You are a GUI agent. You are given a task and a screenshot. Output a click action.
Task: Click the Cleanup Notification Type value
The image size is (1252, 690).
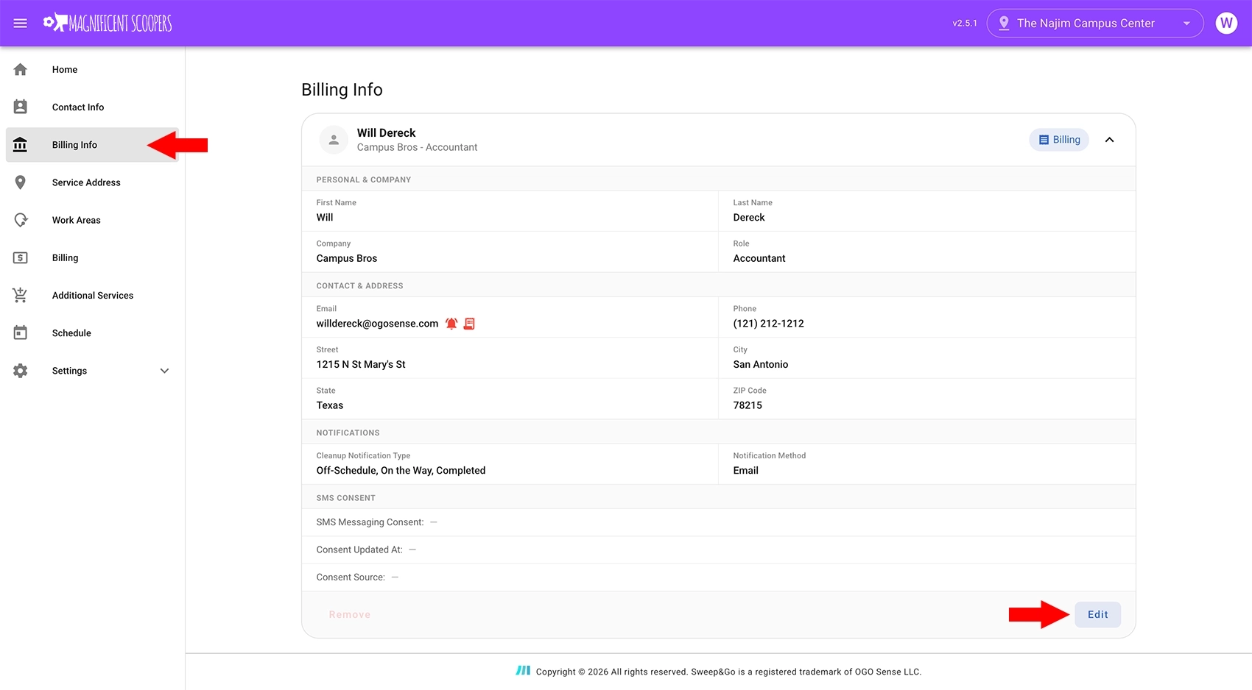pos(401,470)
